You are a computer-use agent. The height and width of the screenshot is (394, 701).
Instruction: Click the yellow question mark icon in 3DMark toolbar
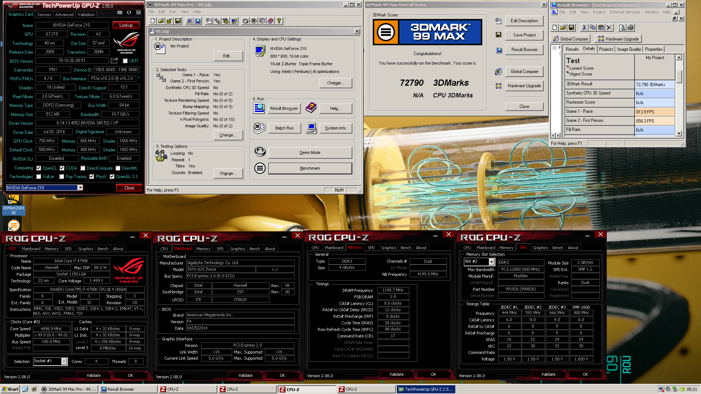pyautogui.click(x=279, y=21)
